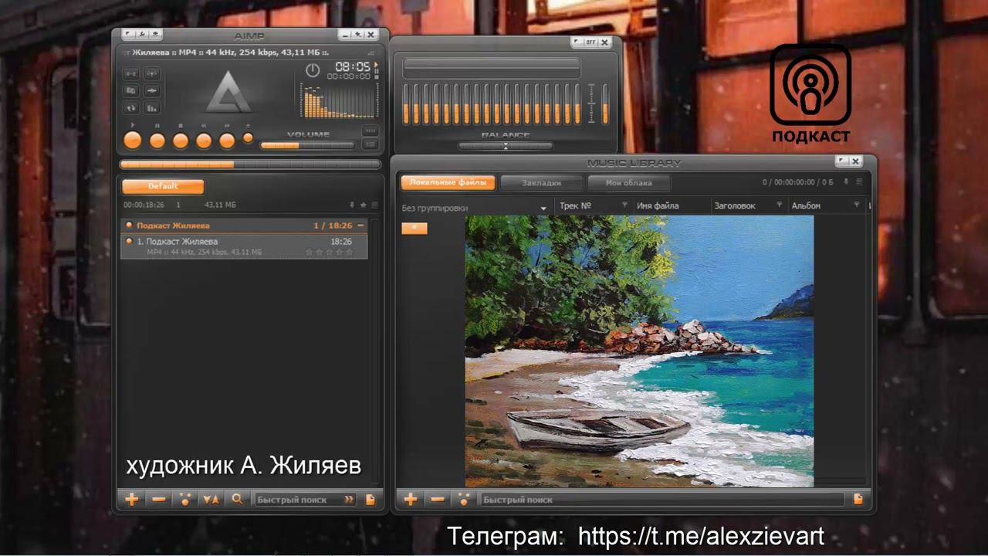Click the playlist search magnifier icon

238,500
